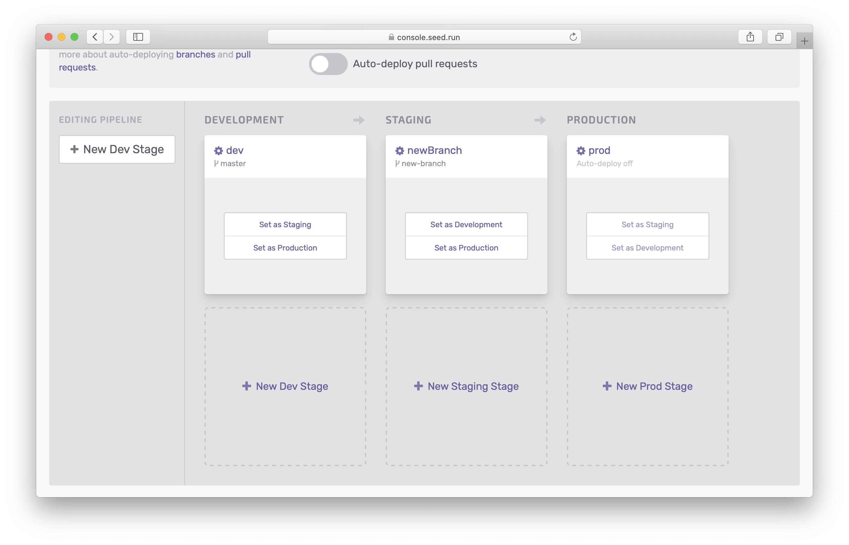The image size is (849, 545).
Task: Toggle Auto-deploy pull requests switch
Action: [328, 64]
